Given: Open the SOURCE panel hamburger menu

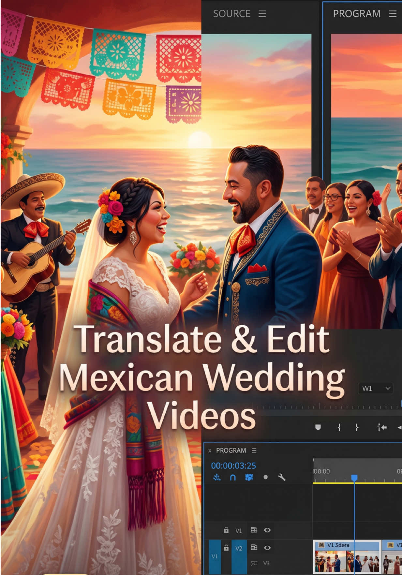Looking at the screenshot, I should tap(262, 14).
